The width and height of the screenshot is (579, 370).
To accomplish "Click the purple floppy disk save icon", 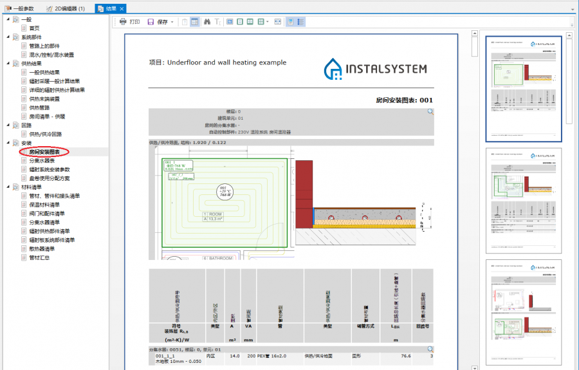I will pos(151,22).
